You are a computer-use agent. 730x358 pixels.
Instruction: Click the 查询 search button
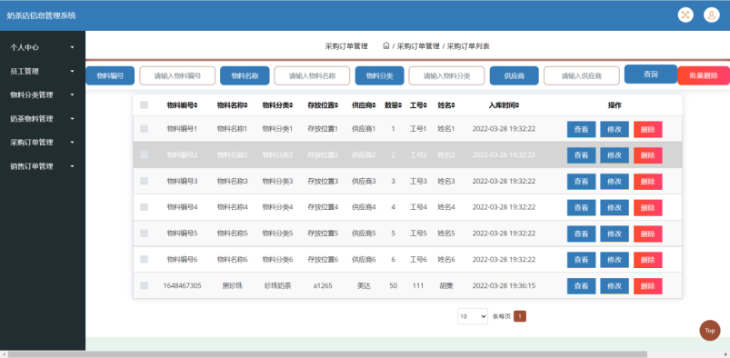[x=650, y=74]
